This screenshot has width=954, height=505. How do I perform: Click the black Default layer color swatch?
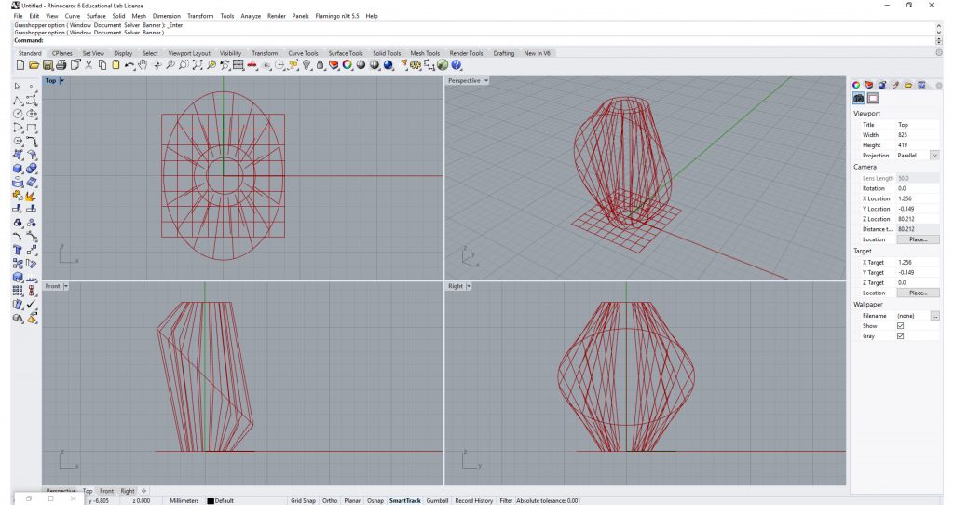pyautogui.click(x=211, y=500)
